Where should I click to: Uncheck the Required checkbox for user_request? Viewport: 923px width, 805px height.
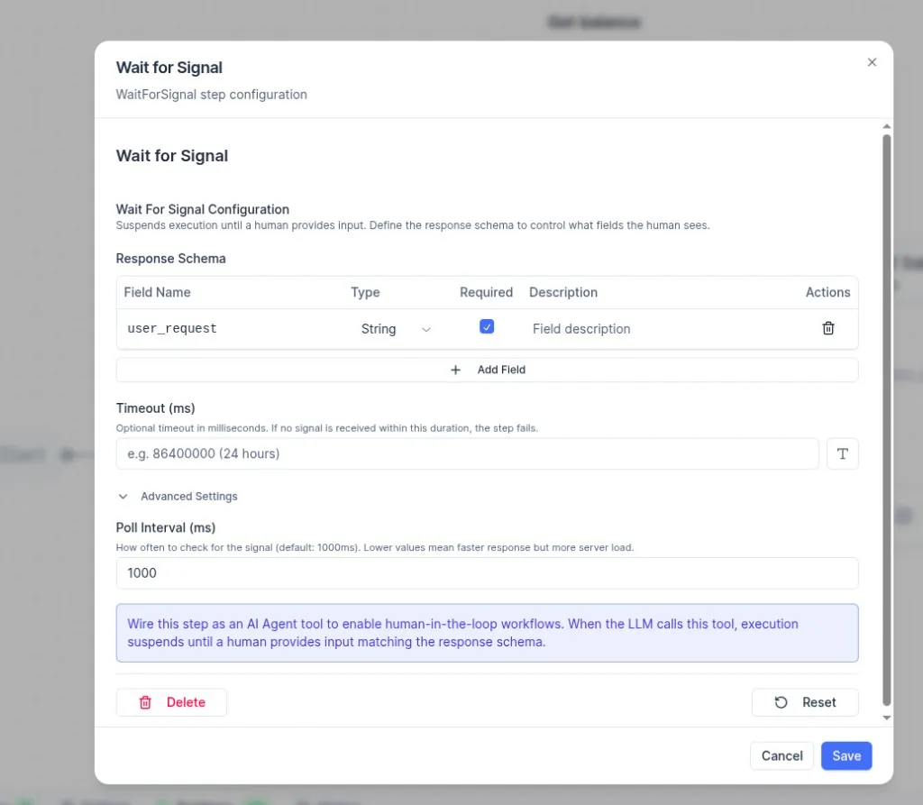[487, 328]
